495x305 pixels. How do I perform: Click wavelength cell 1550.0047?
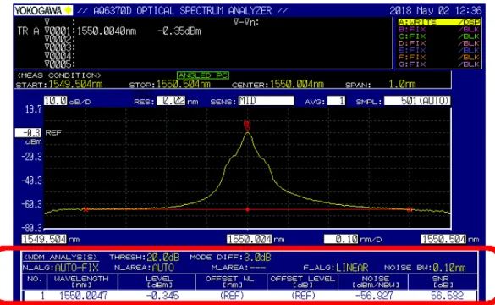83,296
